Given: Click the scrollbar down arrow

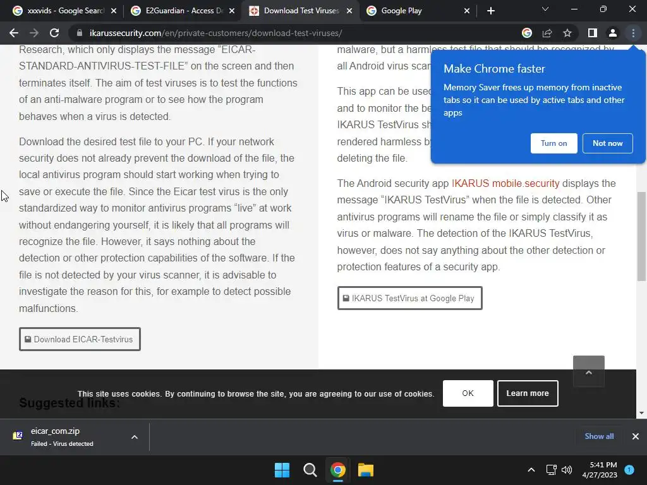Looking at the screenshot, I should [641, 413].
